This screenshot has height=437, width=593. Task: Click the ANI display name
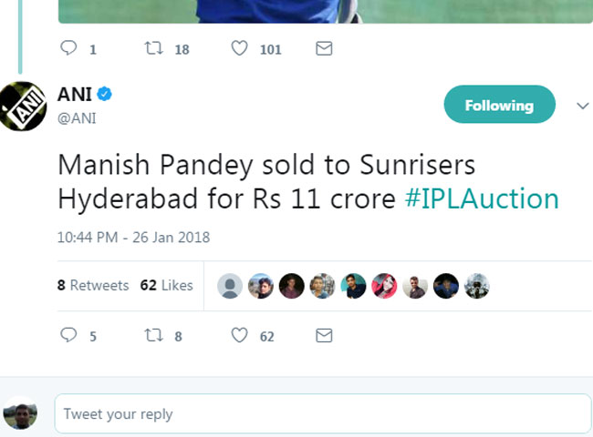coord(75,96)
